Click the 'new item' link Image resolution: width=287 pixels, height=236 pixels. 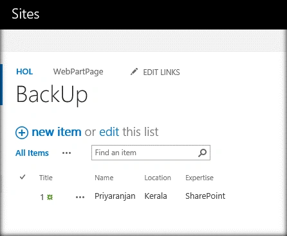[x=57, y=132]
